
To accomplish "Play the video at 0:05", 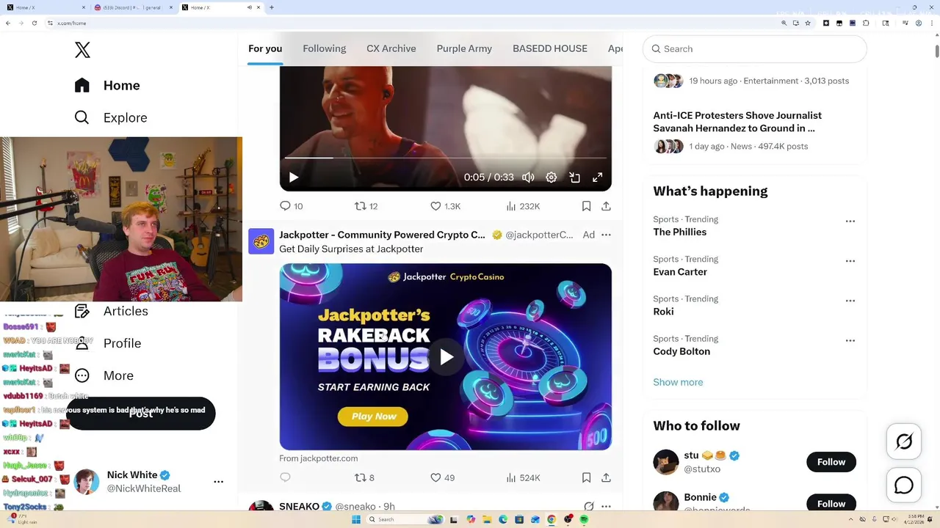I will 293,177.
